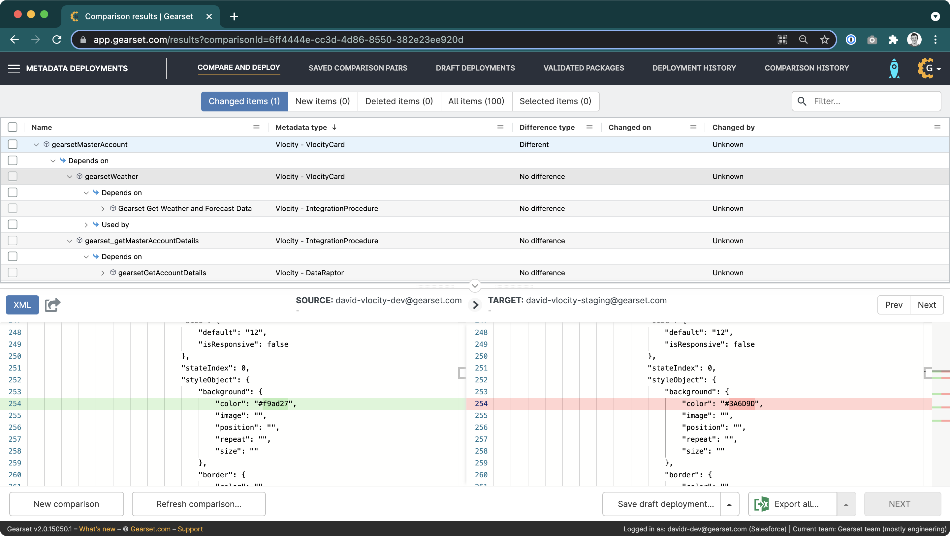Click the source pane scroll marker
The image size is (950, 536).
point(461,373)
